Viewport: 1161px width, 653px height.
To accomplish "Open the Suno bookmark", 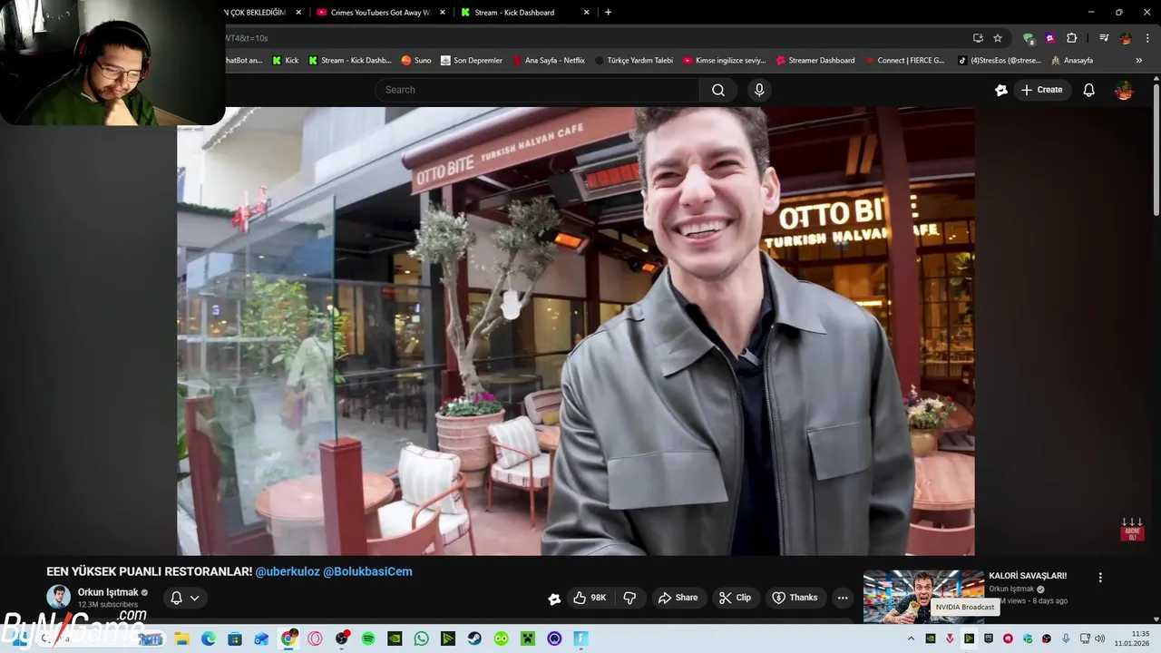I will [x=416, y=61].
